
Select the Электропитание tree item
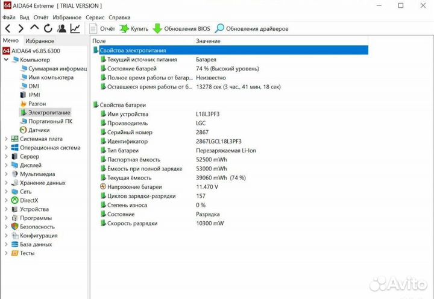[45, 112]
